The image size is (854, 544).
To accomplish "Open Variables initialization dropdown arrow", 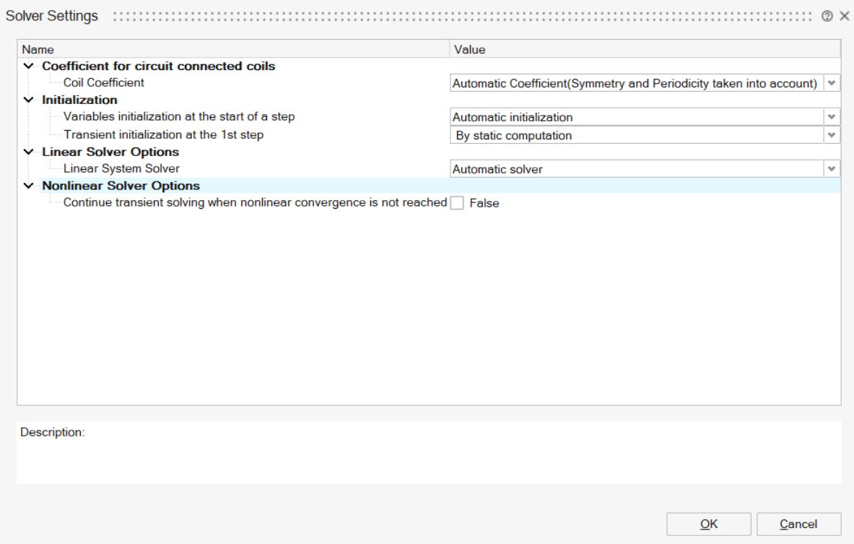I will click(x=832, y=117).
